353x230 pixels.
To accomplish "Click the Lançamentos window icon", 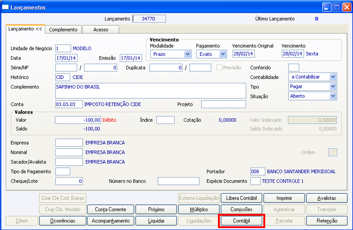I will point(5,7).
